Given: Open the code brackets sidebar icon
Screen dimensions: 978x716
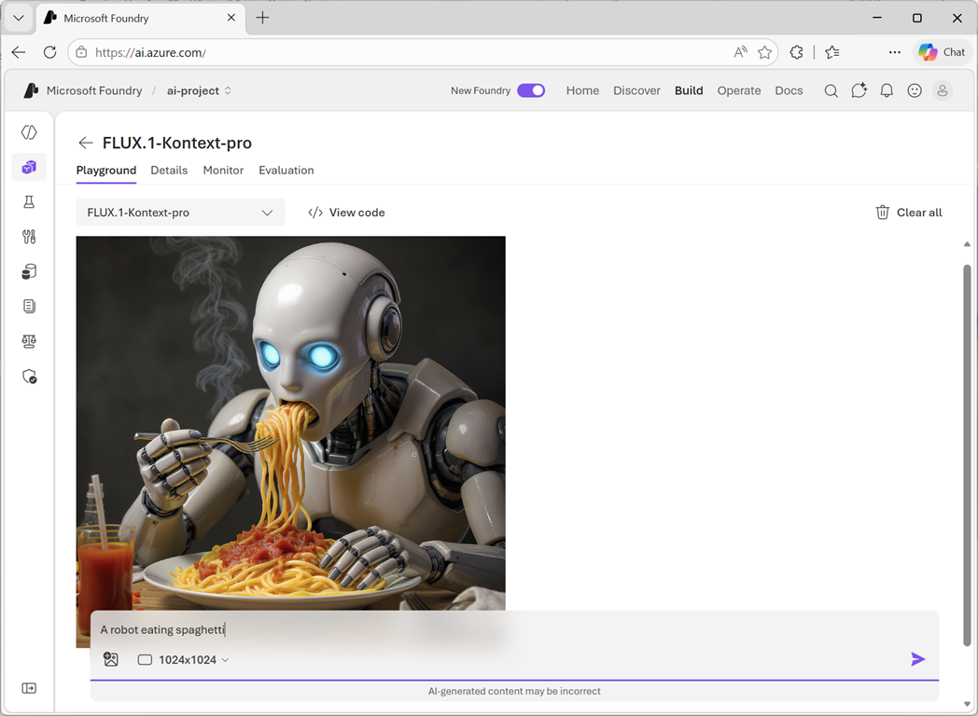Looking at the screenshot, I should pos(29,132).
